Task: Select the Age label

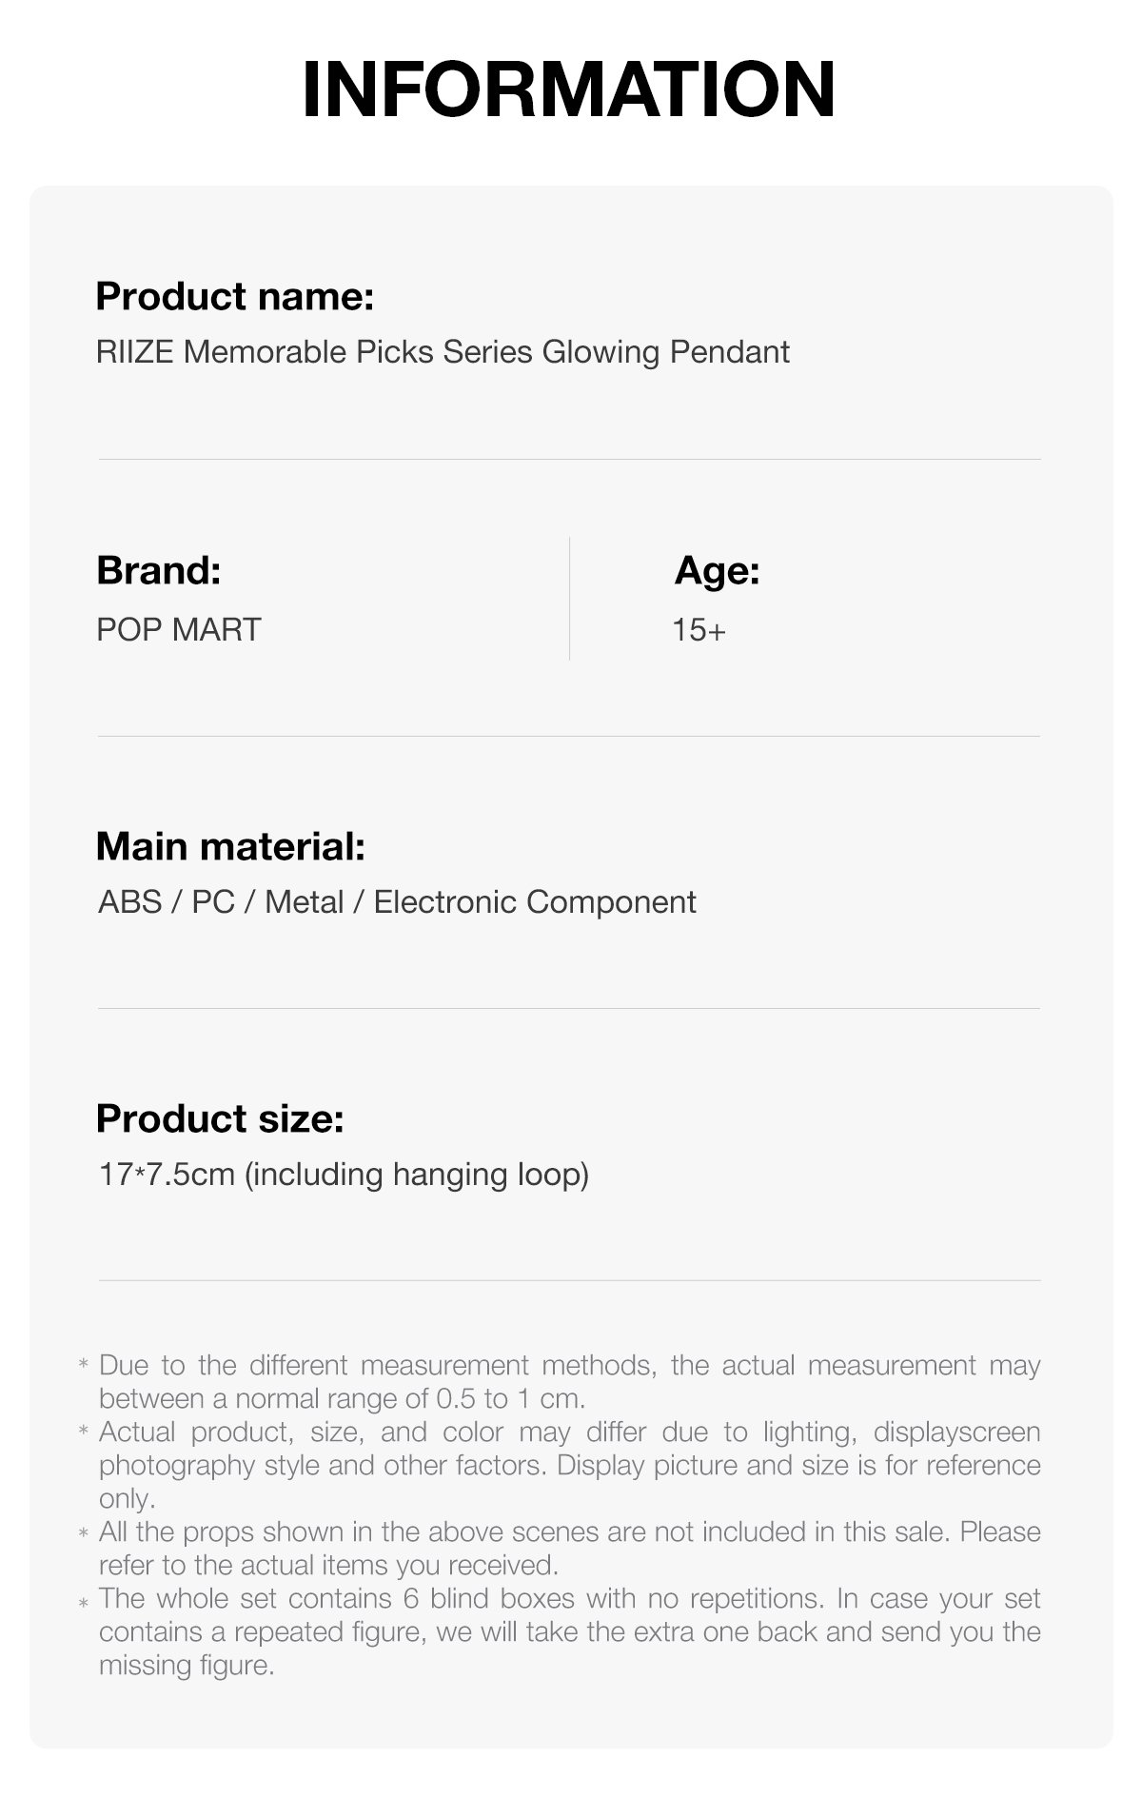Action: 718,571
